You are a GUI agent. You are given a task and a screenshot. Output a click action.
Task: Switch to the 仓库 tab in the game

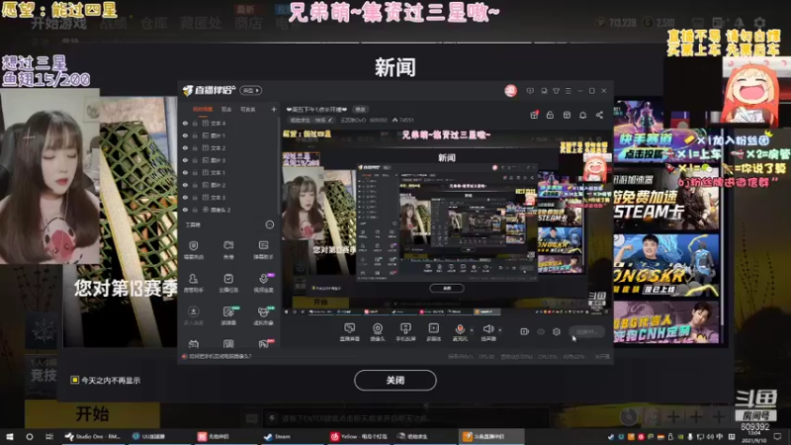click(x=153, y=23)
